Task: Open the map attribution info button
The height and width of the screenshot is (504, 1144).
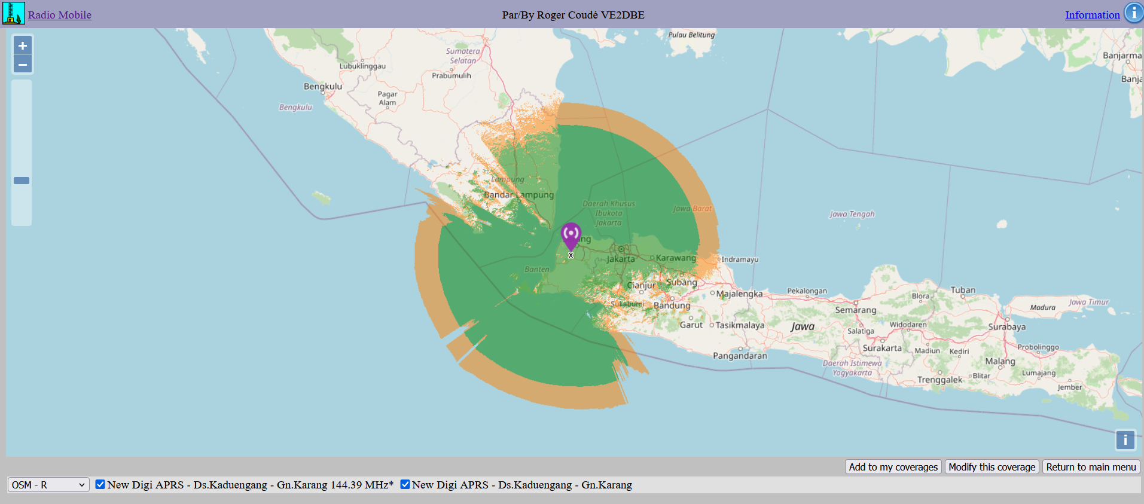Action: 1125,440
